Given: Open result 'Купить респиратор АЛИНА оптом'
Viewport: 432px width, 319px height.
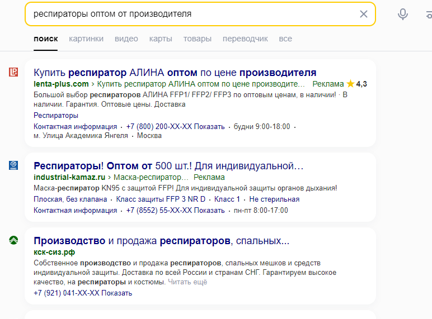Looking at the screenshot, I should coord(175,73).
